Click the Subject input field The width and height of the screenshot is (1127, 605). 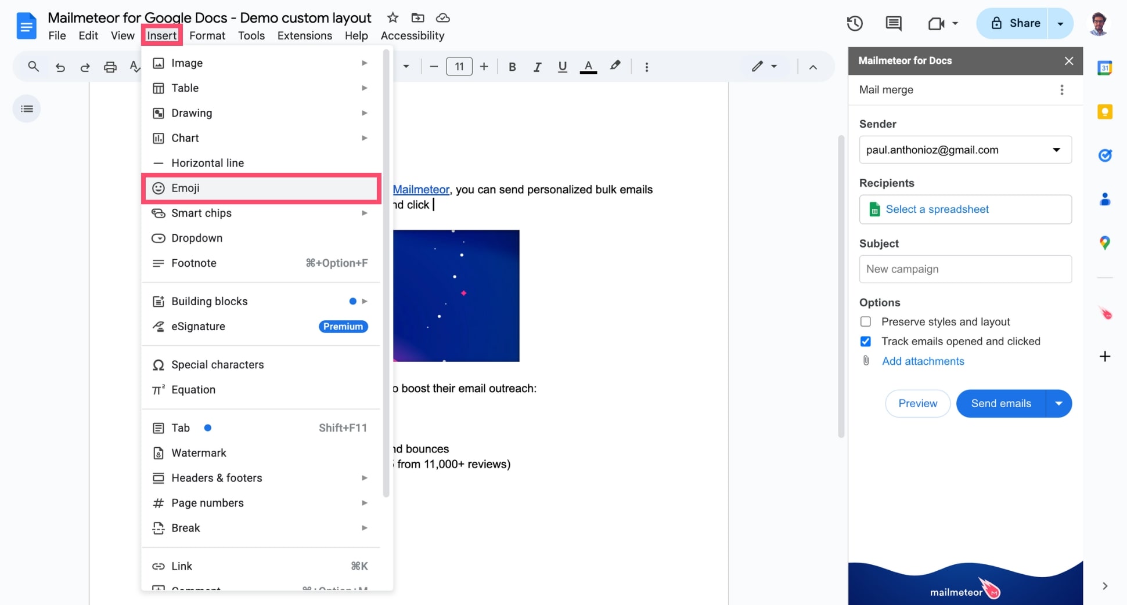pos(965,269)
